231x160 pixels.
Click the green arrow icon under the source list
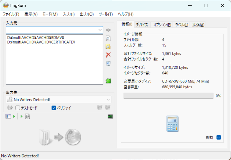(108, 81)
